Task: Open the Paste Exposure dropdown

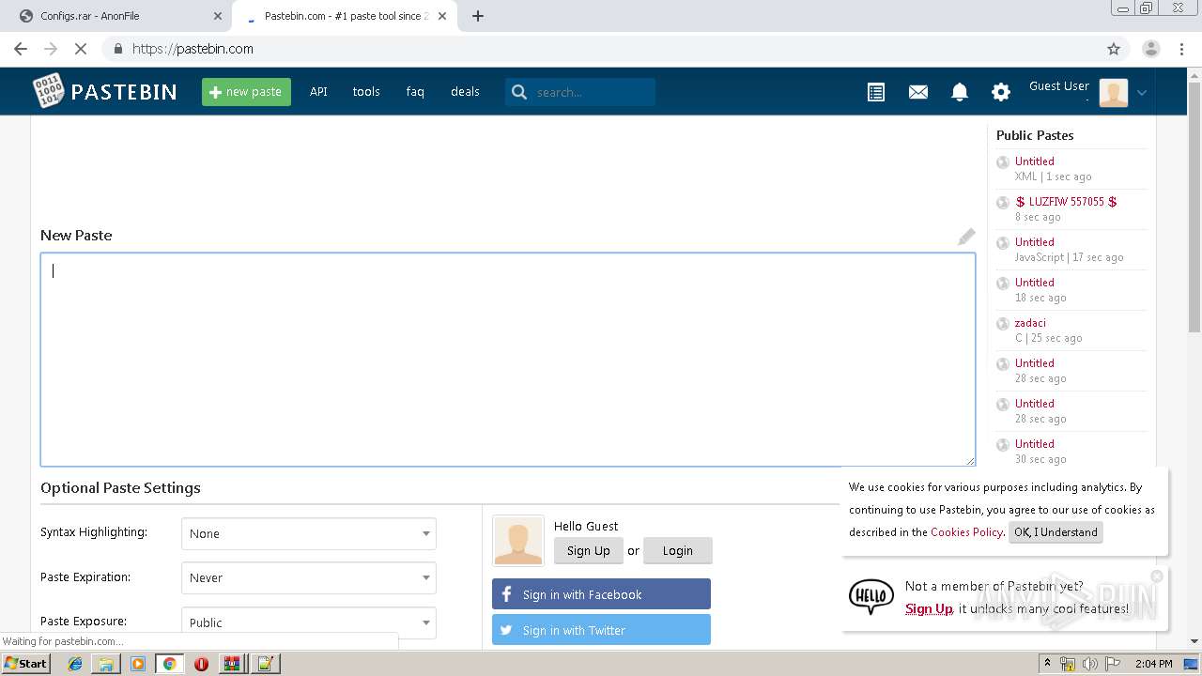Action: 309,622
